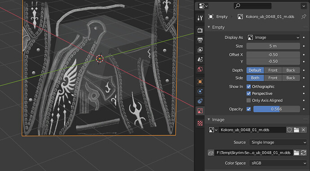Set Side to Both
The height and width of the screenshot is (171, 310).
[255, 78]
